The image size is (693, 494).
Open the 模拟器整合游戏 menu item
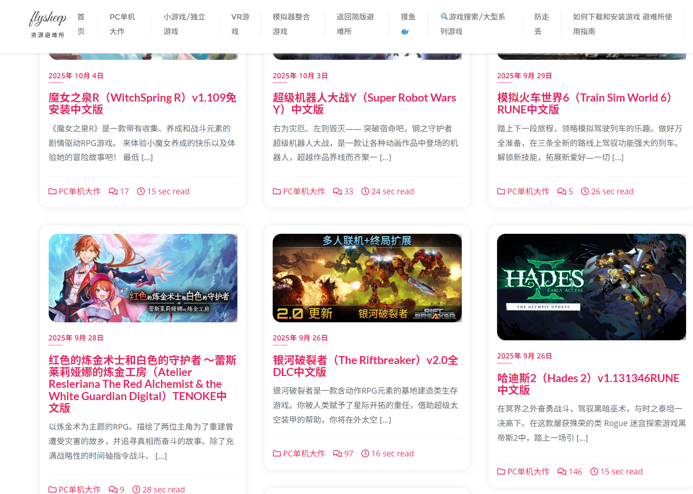coord(291,24)
